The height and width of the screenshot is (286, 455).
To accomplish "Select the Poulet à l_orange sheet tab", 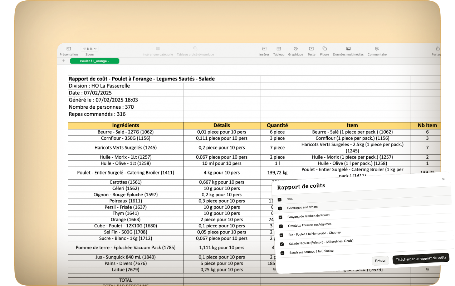I will click(94, 61).
